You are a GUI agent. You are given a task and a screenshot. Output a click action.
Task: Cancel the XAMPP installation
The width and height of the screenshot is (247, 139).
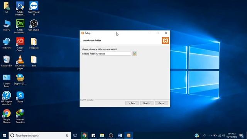[x=161, y=103]
